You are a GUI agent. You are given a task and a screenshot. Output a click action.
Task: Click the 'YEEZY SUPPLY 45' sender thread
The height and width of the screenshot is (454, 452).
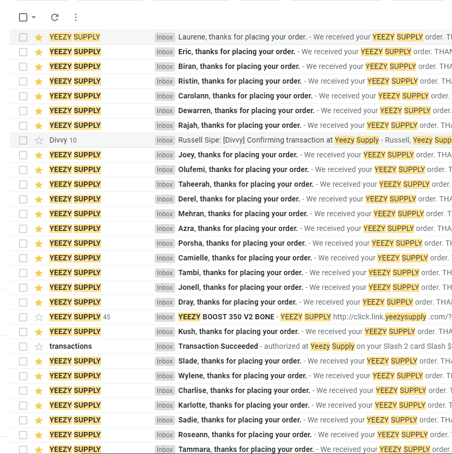80,317
